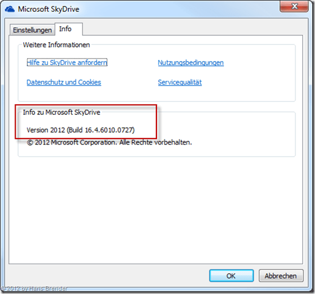Open the Nutzungsbedingungen link
The height and width of the screenshot is (294, 315).
coord(190,63)
